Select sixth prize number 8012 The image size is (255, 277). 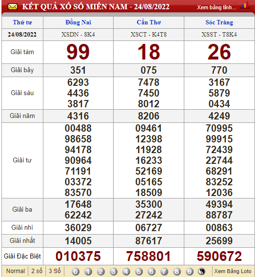(149, 104)
